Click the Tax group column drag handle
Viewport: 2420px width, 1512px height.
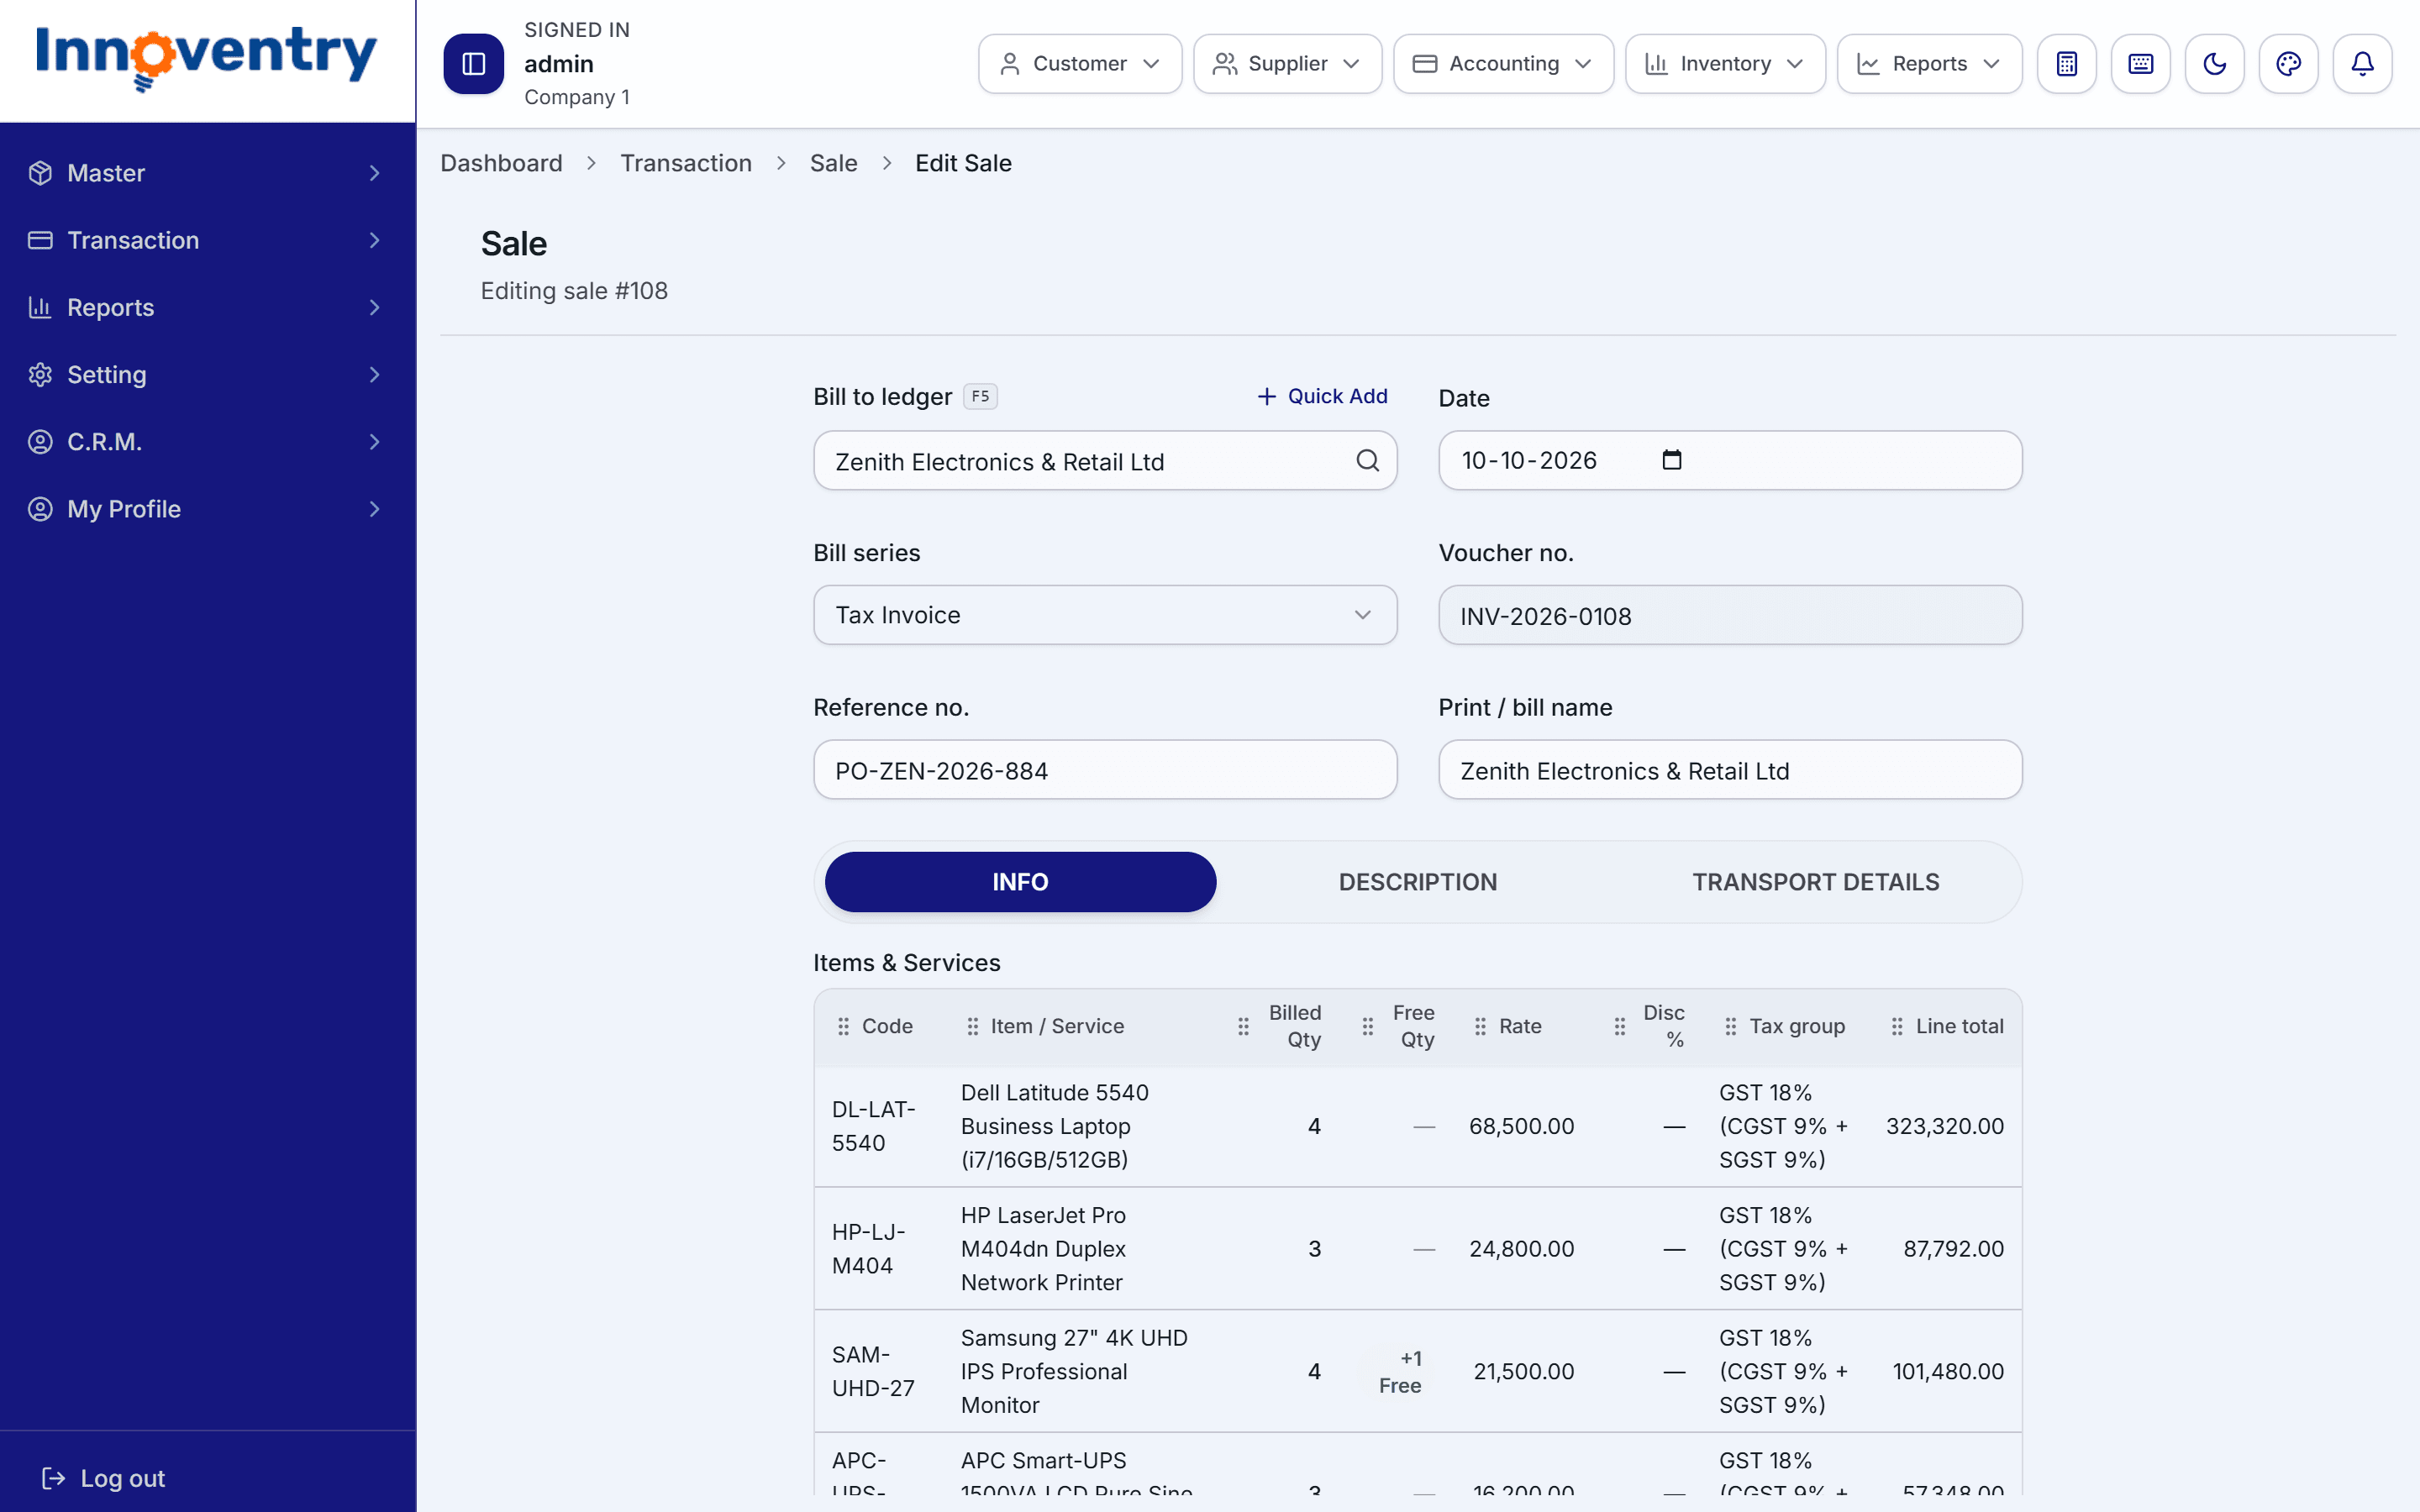tap(1730, 1026)
